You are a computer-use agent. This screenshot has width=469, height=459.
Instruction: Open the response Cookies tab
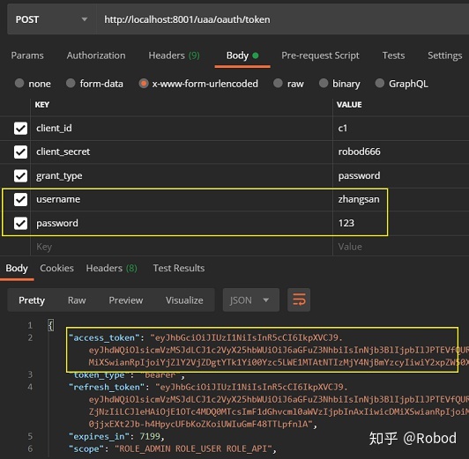(x=56, y=269)
